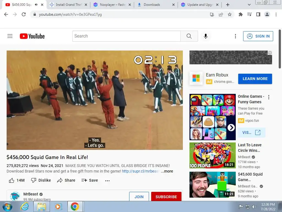Bookmark this page with the star icon

[x=230, y=14]
